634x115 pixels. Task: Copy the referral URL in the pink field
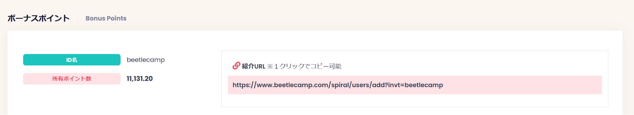click(415, 85)
